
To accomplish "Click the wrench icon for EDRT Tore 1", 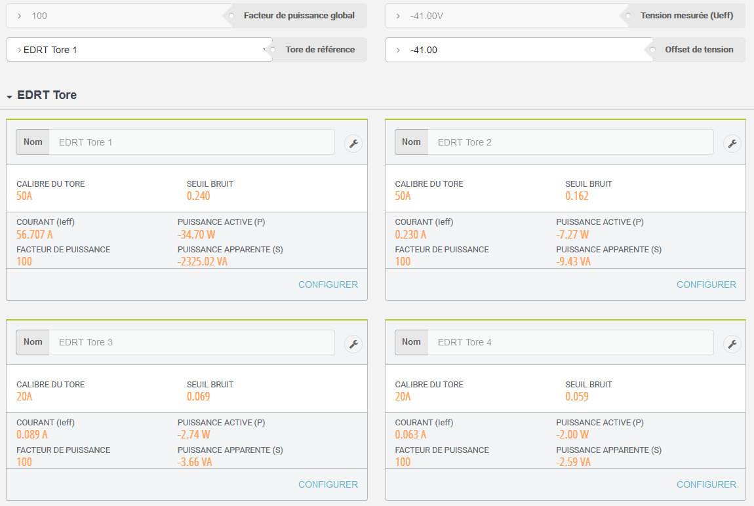I will tap(353, 144).
